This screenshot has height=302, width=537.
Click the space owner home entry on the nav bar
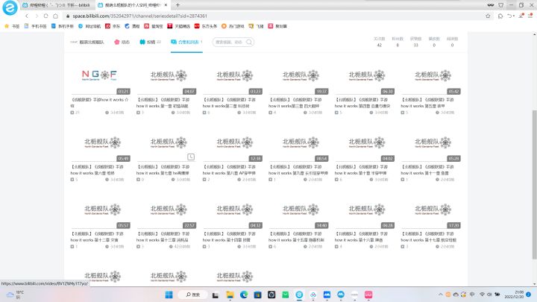click(87, 42)
